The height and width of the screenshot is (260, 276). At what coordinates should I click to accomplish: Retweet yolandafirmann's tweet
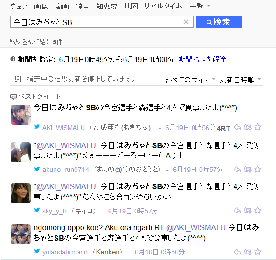tap(248, 252)
